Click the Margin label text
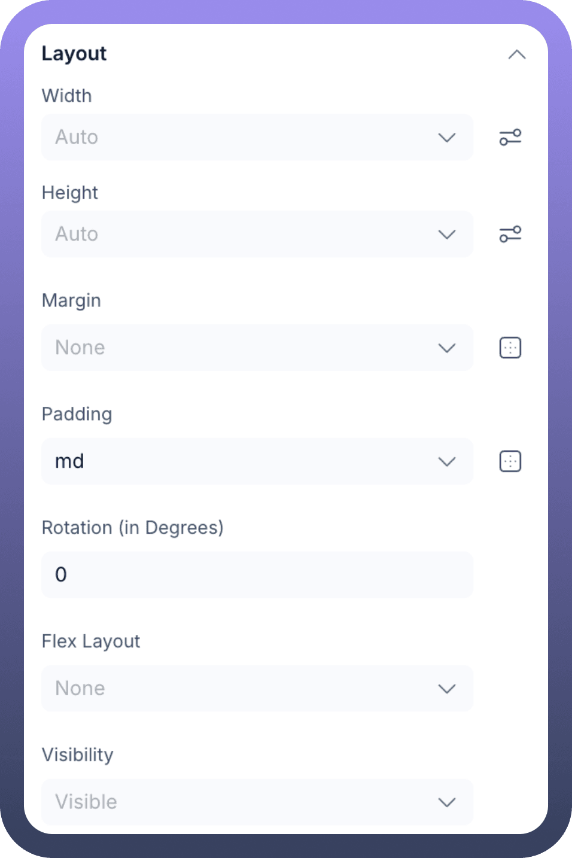This screenshot has width=572, height=858. (x=71, y=300)
